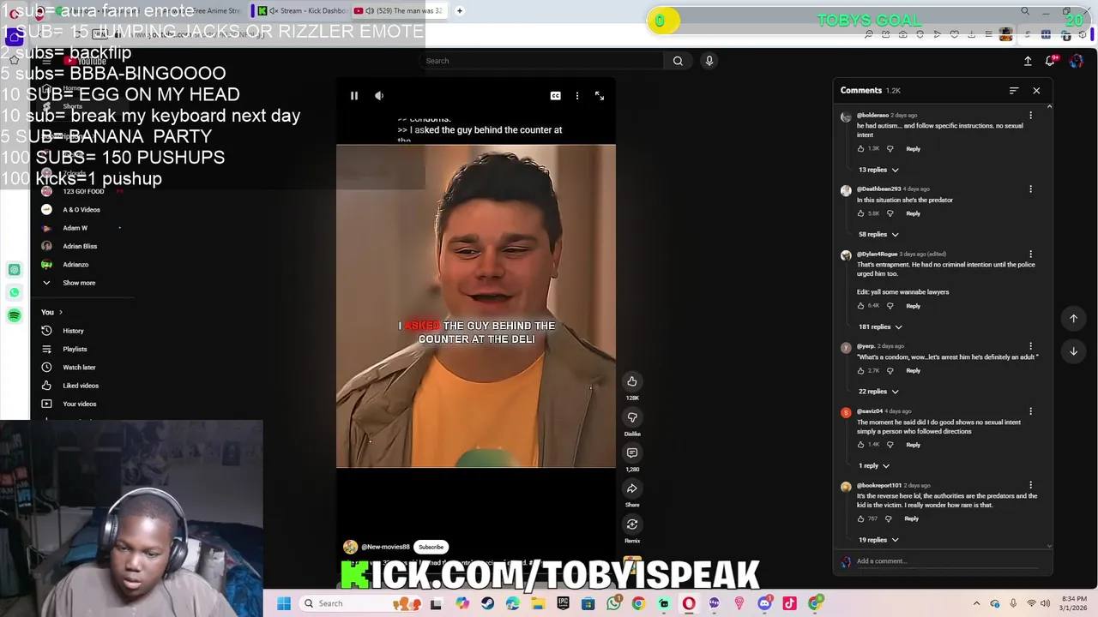Expand 13 replies under @bolderaso comment
The width and height of the screenshot is (1098, 617).
pos(878,170)
